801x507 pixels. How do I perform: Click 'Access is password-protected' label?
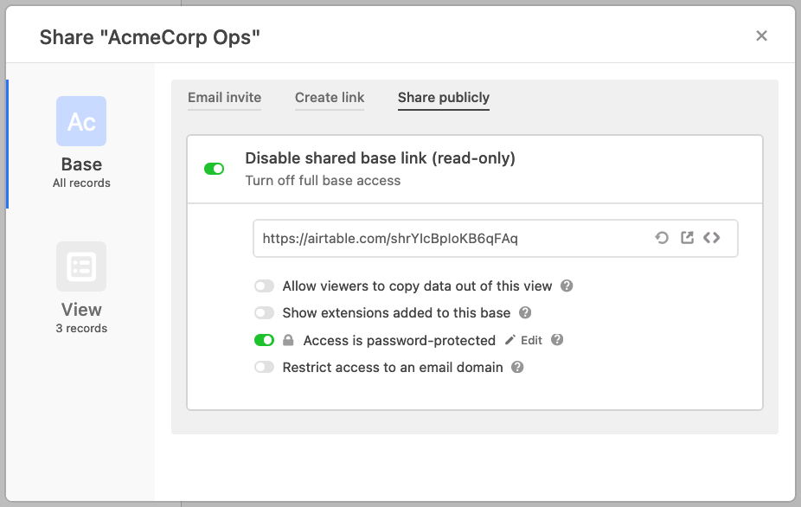click(400, 340)
